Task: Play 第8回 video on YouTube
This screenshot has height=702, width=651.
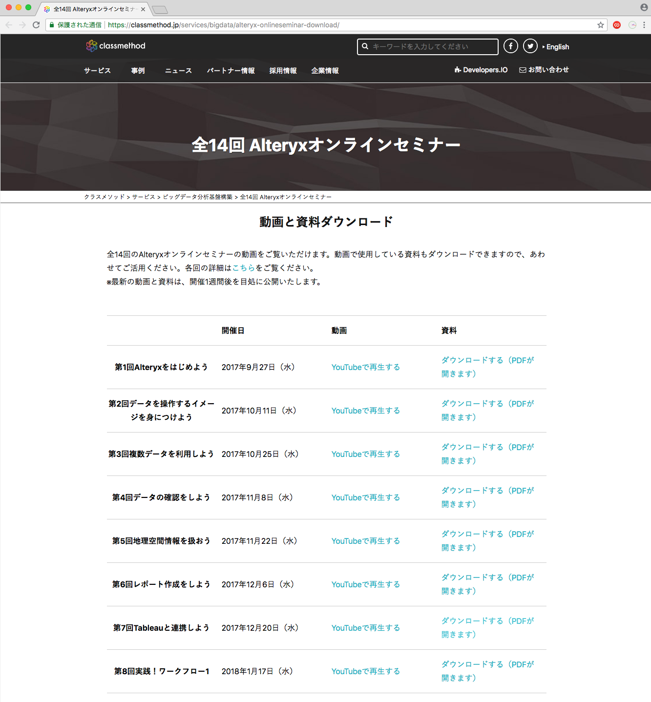Action: pos(366,671)
